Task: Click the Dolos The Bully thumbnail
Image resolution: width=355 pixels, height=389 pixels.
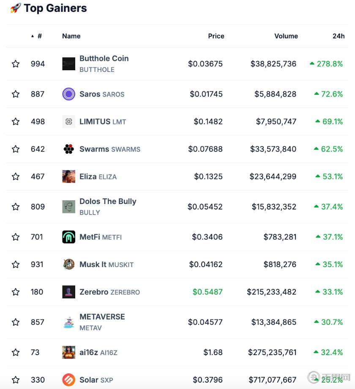Action: tap(68, 207)
